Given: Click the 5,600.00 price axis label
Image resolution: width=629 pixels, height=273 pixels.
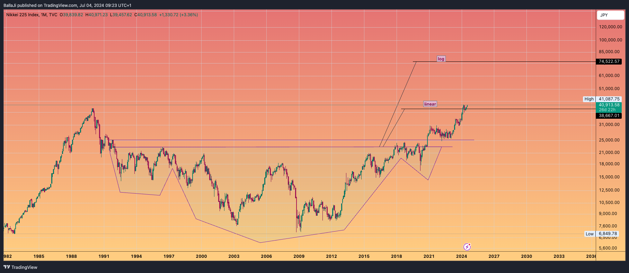Looking at the screenshot, I should [x=608, y=248].
